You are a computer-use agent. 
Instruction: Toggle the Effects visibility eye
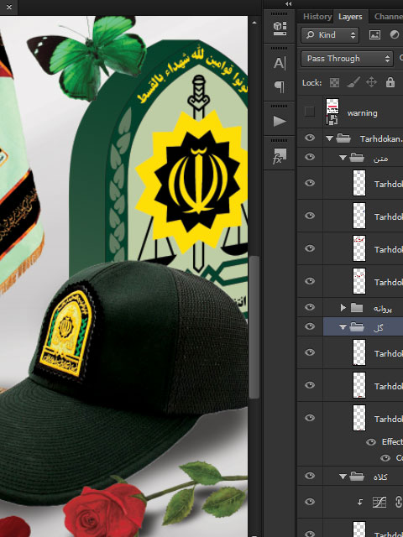click(x=371, y=442)
